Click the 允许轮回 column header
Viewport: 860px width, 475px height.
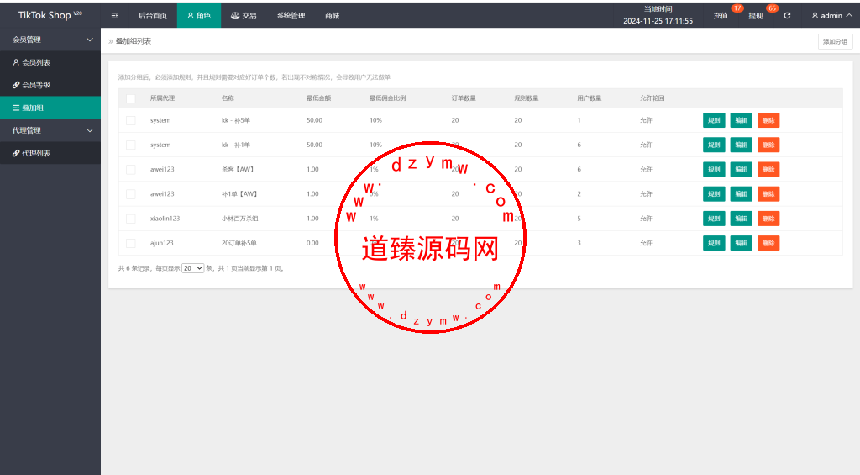click(652, 98)
